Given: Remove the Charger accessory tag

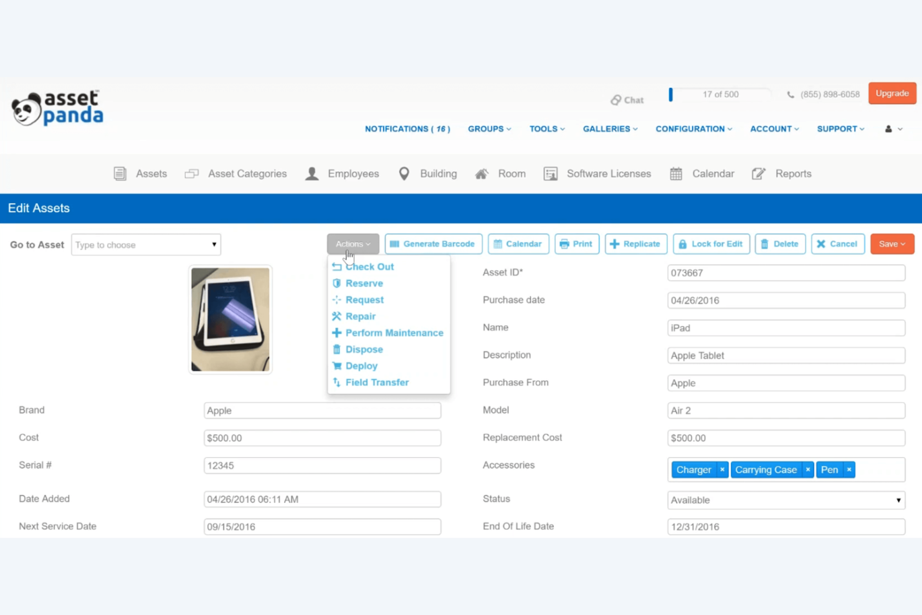Looking at the screenshot, I should tap(722, 470).
